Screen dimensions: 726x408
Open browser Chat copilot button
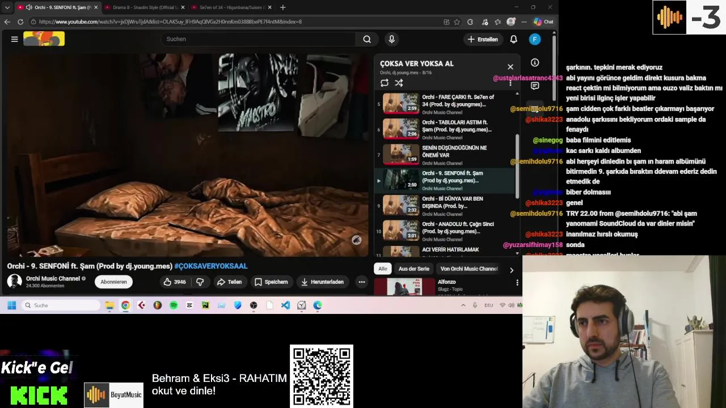click(x=543, y=22)
